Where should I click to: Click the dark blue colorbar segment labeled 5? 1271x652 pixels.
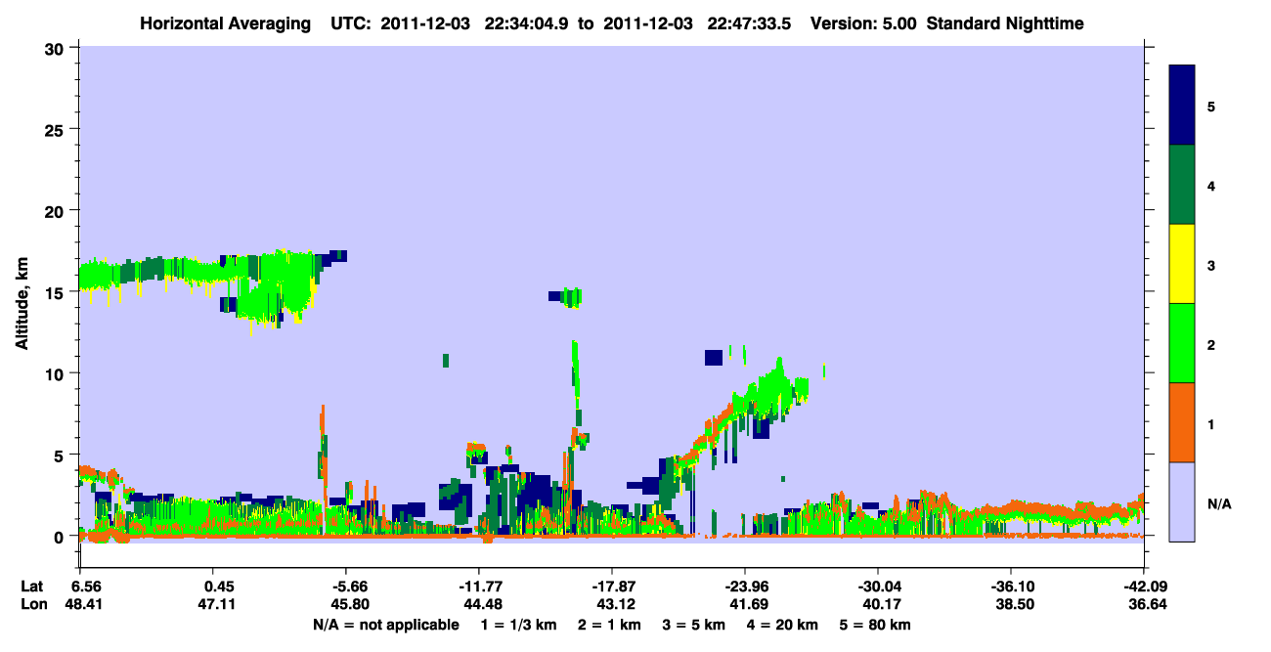point(1182,106)
